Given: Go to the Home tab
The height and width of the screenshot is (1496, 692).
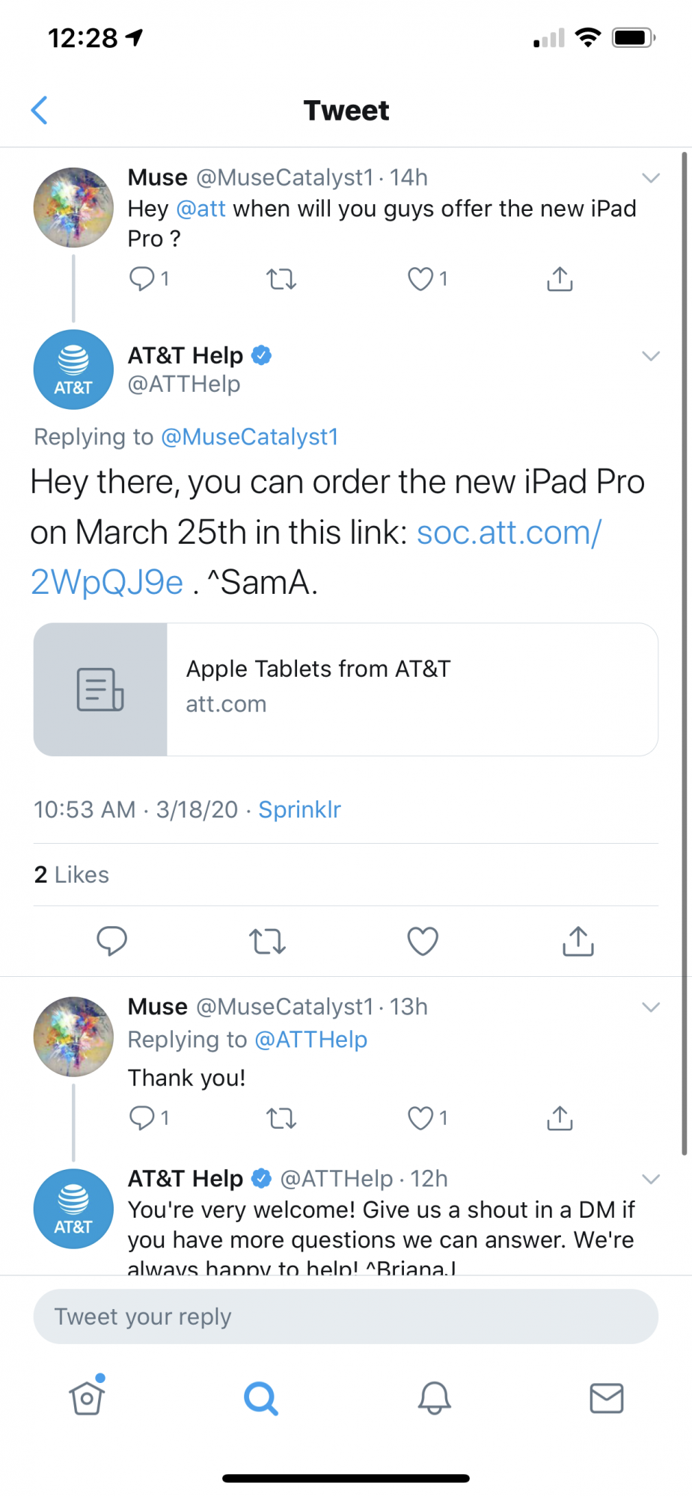Looking at the screenshot, I should 88,1396.
